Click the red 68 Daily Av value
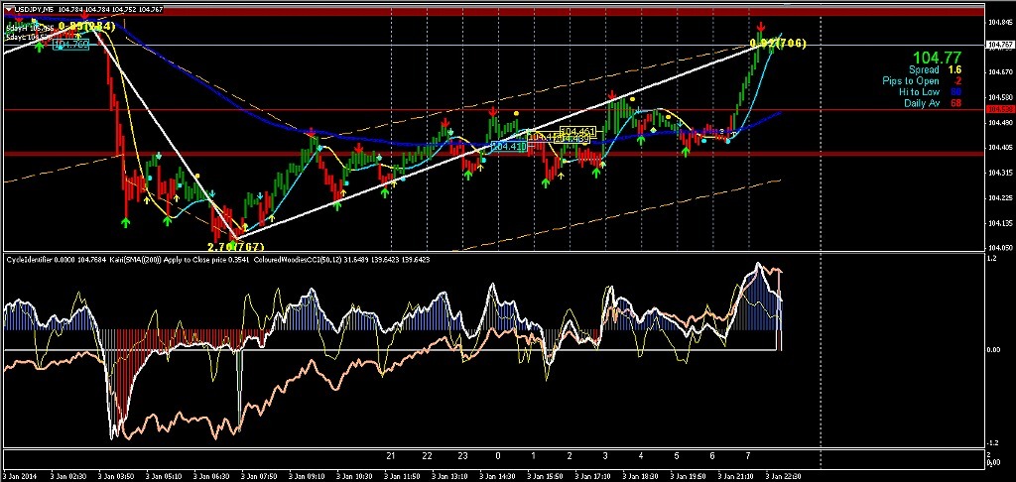 click(x=955, y=104)
